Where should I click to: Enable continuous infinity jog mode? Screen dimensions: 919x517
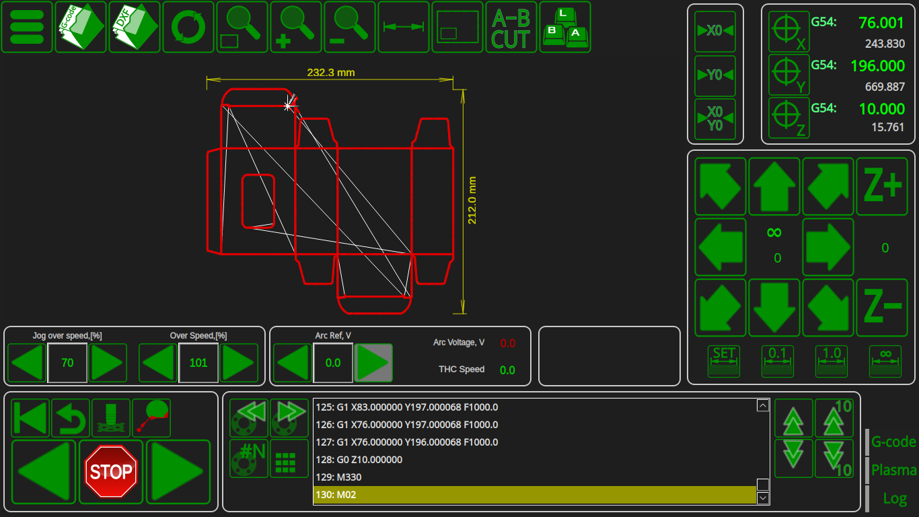[885, 361]
